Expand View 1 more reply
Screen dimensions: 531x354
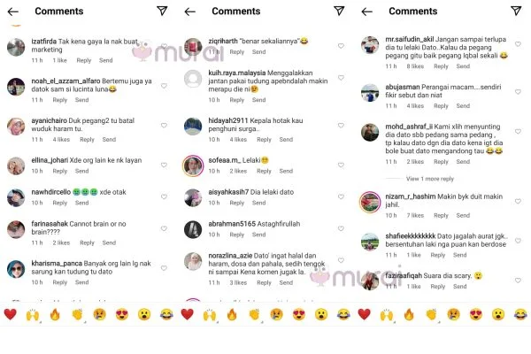(x=430, y=179)
